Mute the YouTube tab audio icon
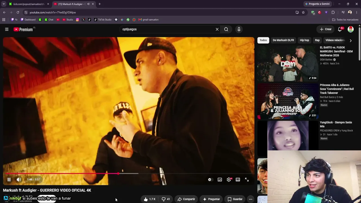 click(88, 4)
